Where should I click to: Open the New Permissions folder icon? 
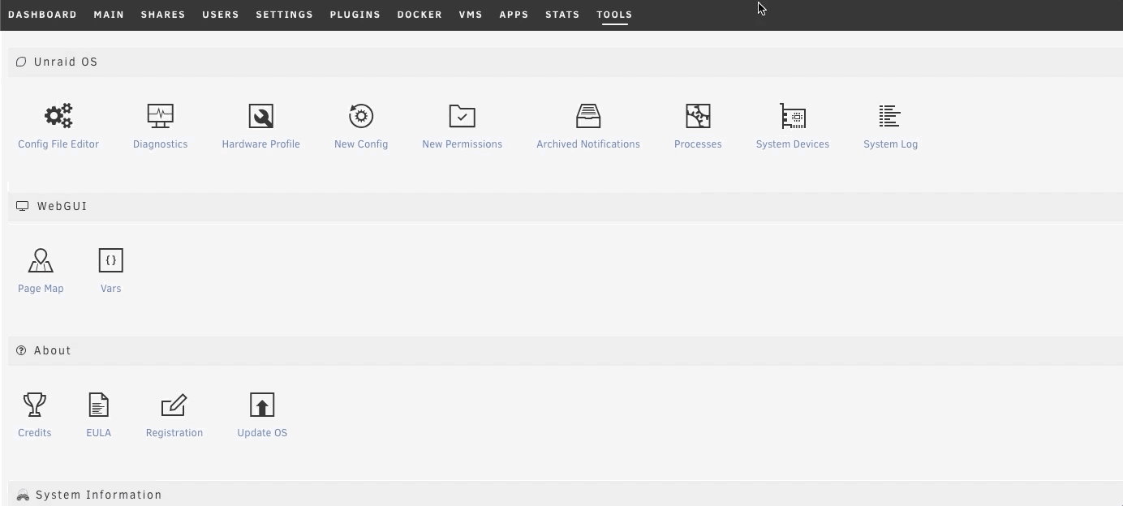462,116
